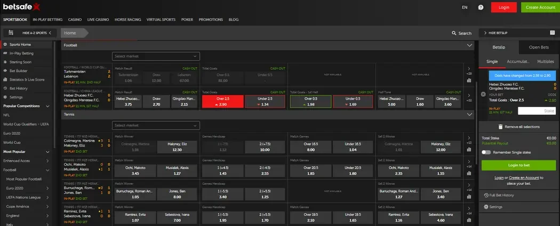The height and width of the screenshot is (226, 560).
Task: Collapse Popular Competitions list
Action: 47,106
